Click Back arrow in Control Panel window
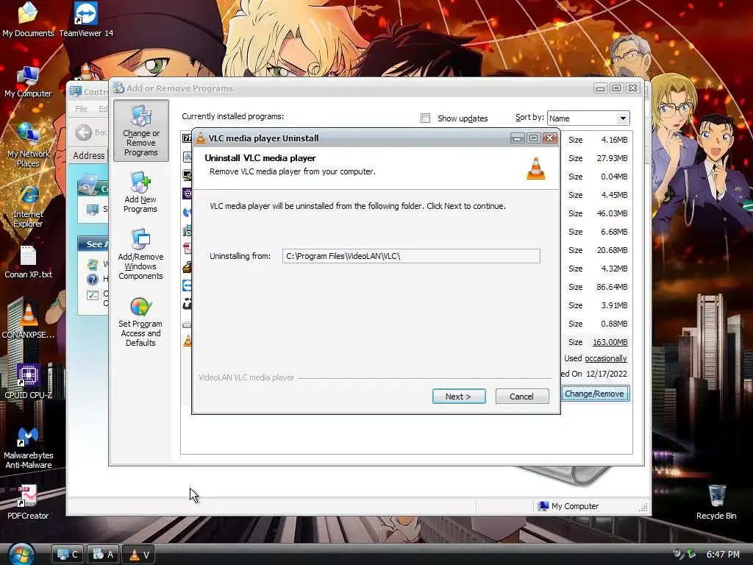The width and height of the screenshot is (753, 565). click(x=84, y=132)
